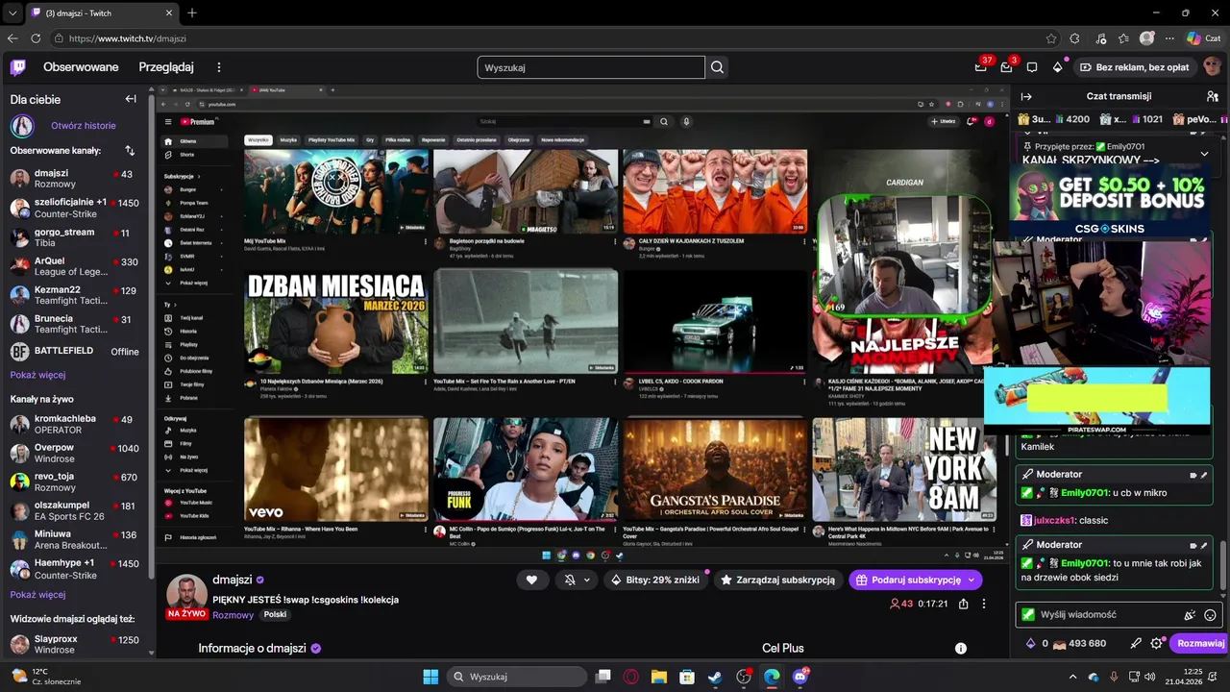Open the Twitch inbox with badge 3

coord(1006,67)
